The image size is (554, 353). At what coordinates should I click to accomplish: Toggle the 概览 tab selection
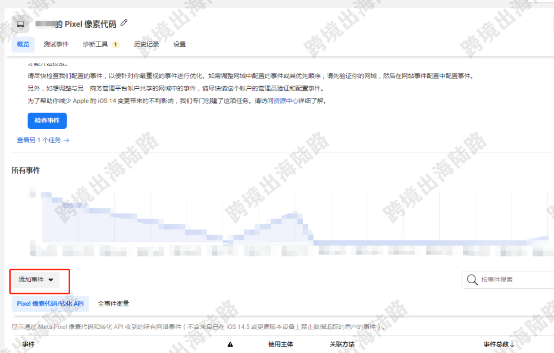(23, 44)
